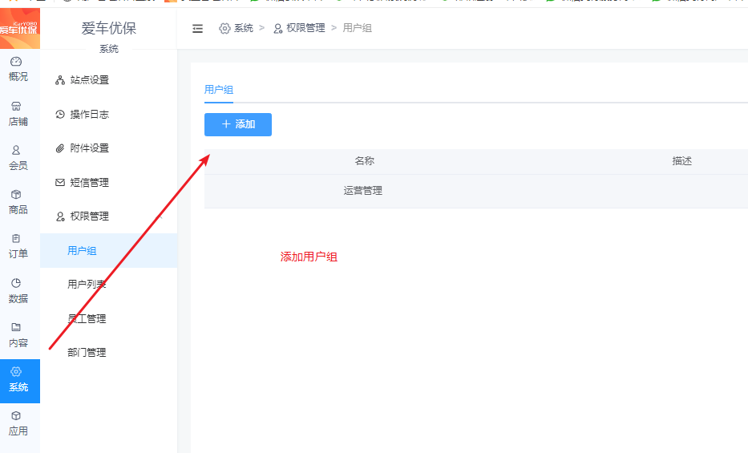The image size is (748, 453).
Task: Open 操作日志 operation log
Action: tap(108, 115)
